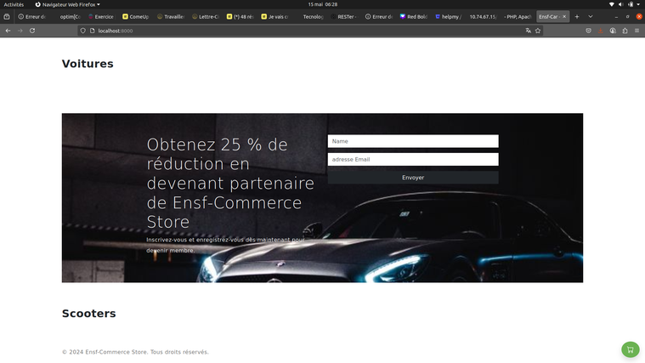Switch to the 10.74.67.15 tab
Image resolution: width=645 pixels, height=363 pixels.
[483, 17]
